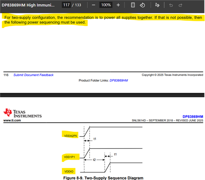Click the t2 timing label

tap(94, 160)
